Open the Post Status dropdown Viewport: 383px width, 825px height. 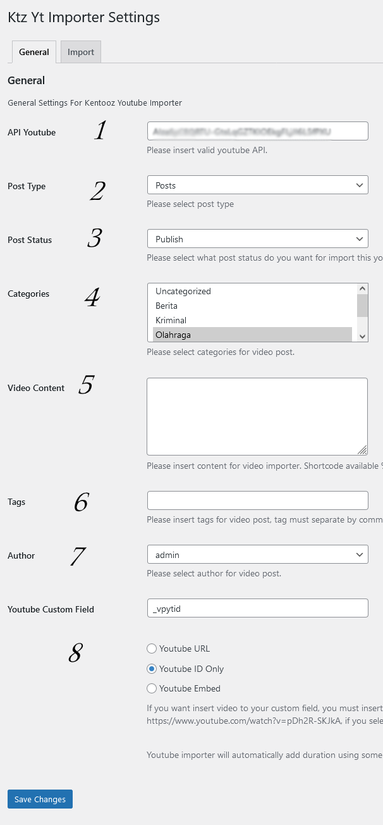[257, 239]
